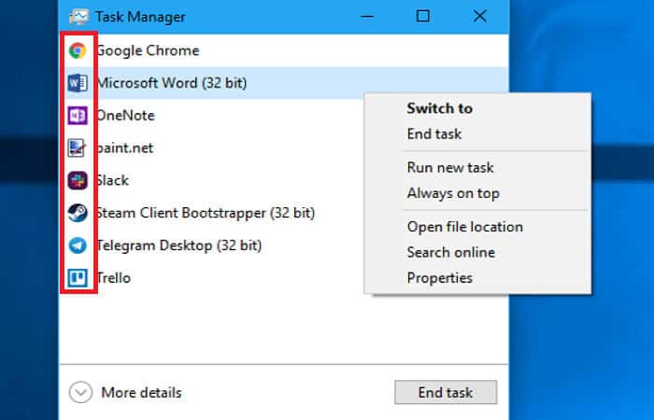Select Run new task menu entry

pyautogui.click(x=450, y=167)
